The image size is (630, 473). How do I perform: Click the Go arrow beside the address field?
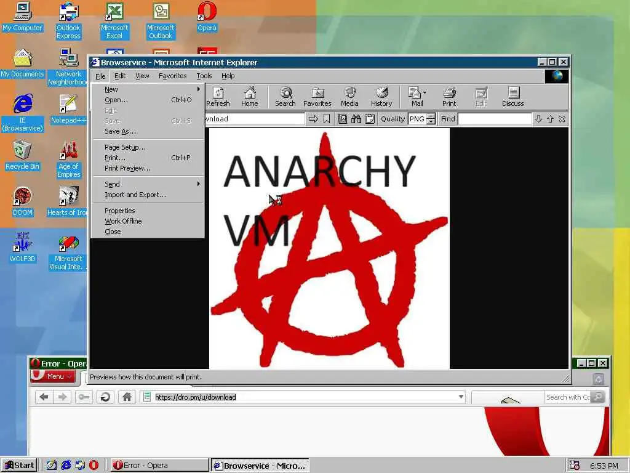[313, 119]
